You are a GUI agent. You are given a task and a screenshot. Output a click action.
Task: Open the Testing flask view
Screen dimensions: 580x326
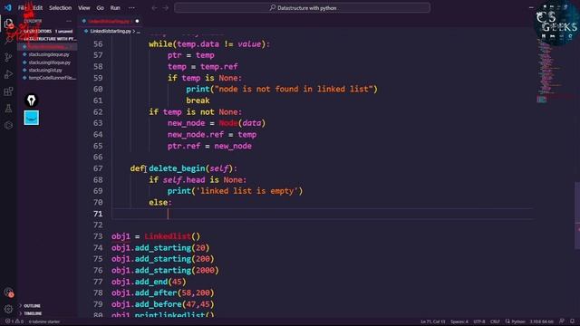click(8, 109)
